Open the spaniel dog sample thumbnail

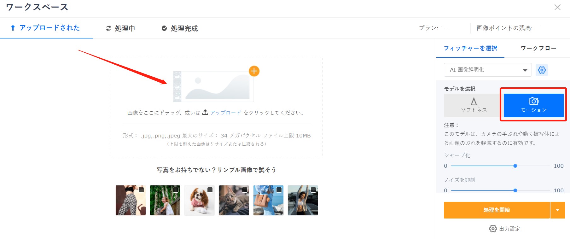[x=199, y=201]
